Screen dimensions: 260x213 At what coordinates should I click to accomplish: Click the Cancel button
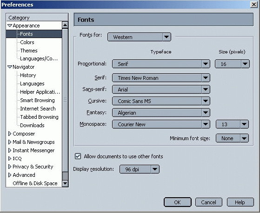(x=208, y=202)
